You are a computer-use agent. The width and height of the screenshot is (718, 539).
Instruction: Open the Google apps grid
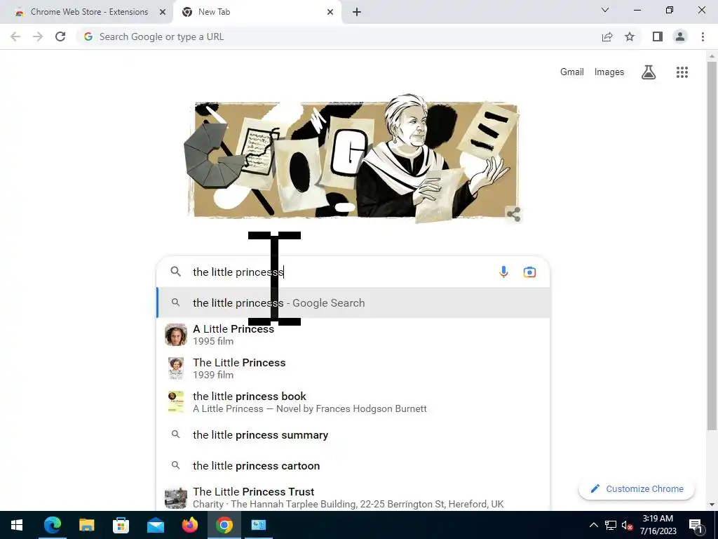(x=682, y=72)
